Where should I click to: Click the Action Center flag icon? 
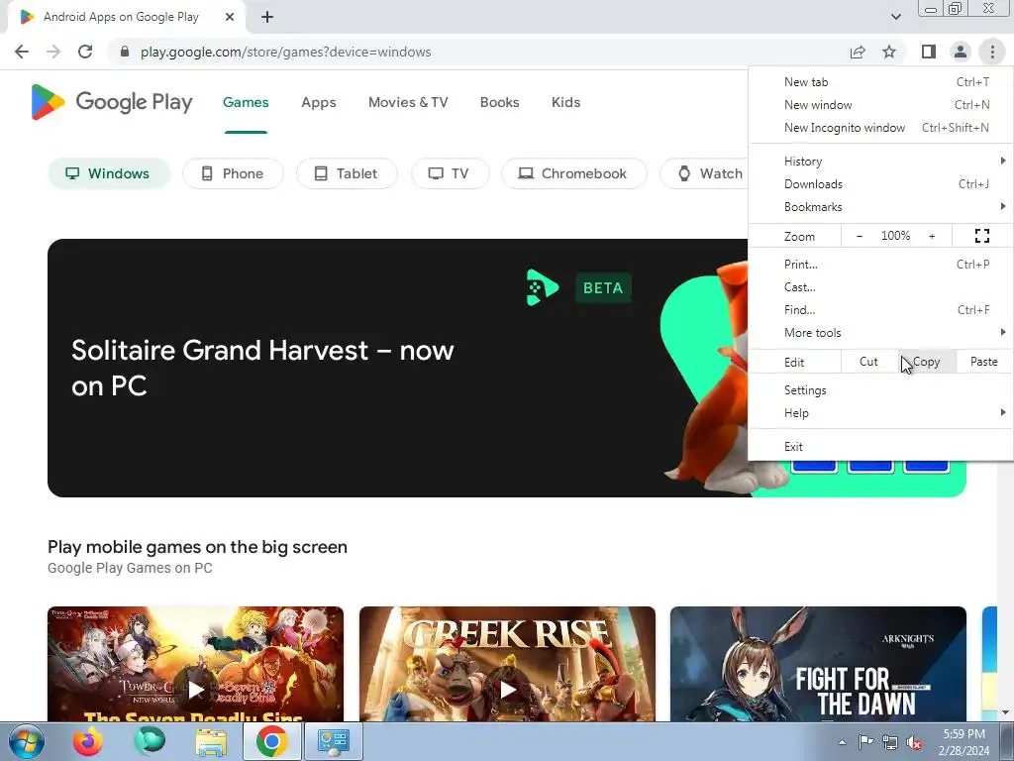point(865,742)
